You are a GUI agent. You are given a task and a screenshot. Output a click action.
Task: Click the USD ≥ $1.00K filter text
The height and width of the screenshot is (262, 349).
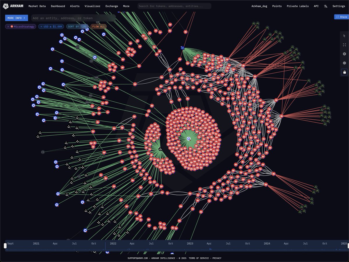coord(53,26)
